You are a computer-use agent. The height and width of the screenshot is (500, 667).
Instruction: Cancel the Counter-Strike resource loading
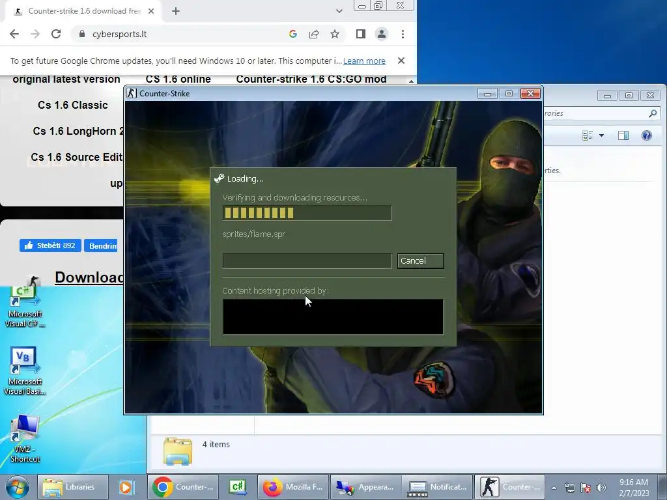(x=420, y=260)
